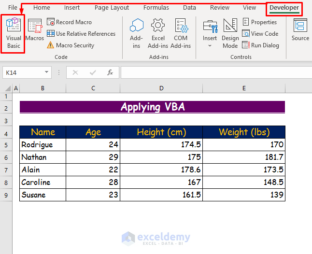Click the Age header cell
The height and width of the screenshot is (254, 312).
click(x=93, y=132)
